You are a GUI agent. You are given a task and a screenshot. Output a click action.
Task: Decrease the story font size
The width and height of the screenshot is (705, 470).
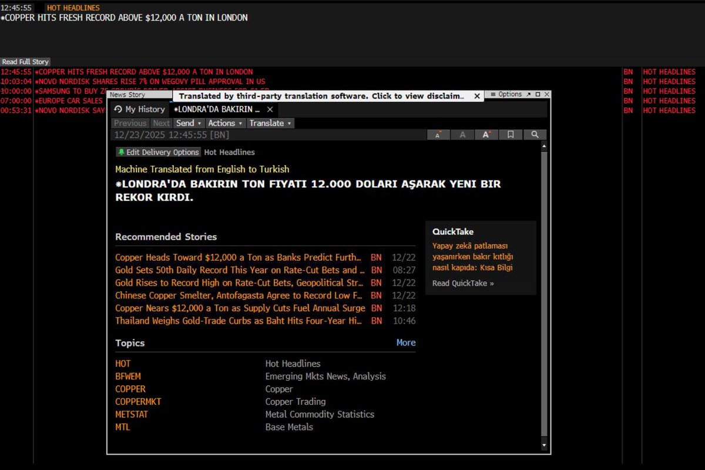[x=438, y=135]
